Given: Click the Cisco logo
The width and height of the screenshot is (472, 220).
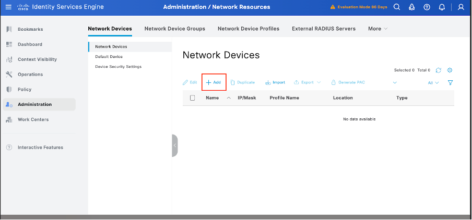Looking at the screenshot, I should pyautogui.click(x=23, y=7).
